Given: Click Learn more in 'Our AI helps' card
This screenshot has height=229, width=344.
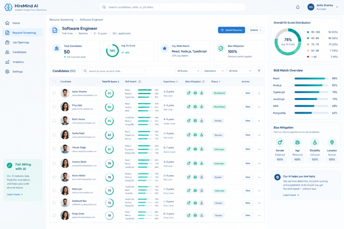Looking at the screenshot, I should (x=291, y=195).
